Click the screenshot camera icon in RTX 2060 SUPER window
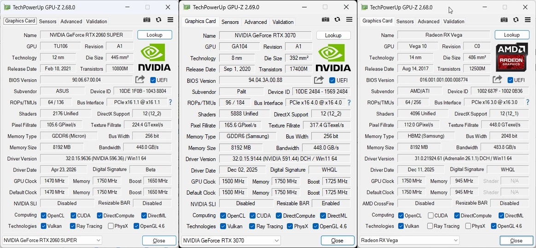 (x=146, y=20)
